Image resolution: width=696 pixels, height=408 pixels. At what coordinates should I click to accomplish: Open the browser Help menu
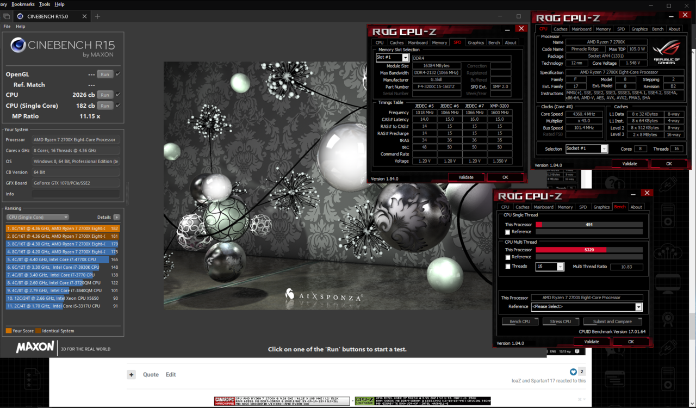click(59, 4)
